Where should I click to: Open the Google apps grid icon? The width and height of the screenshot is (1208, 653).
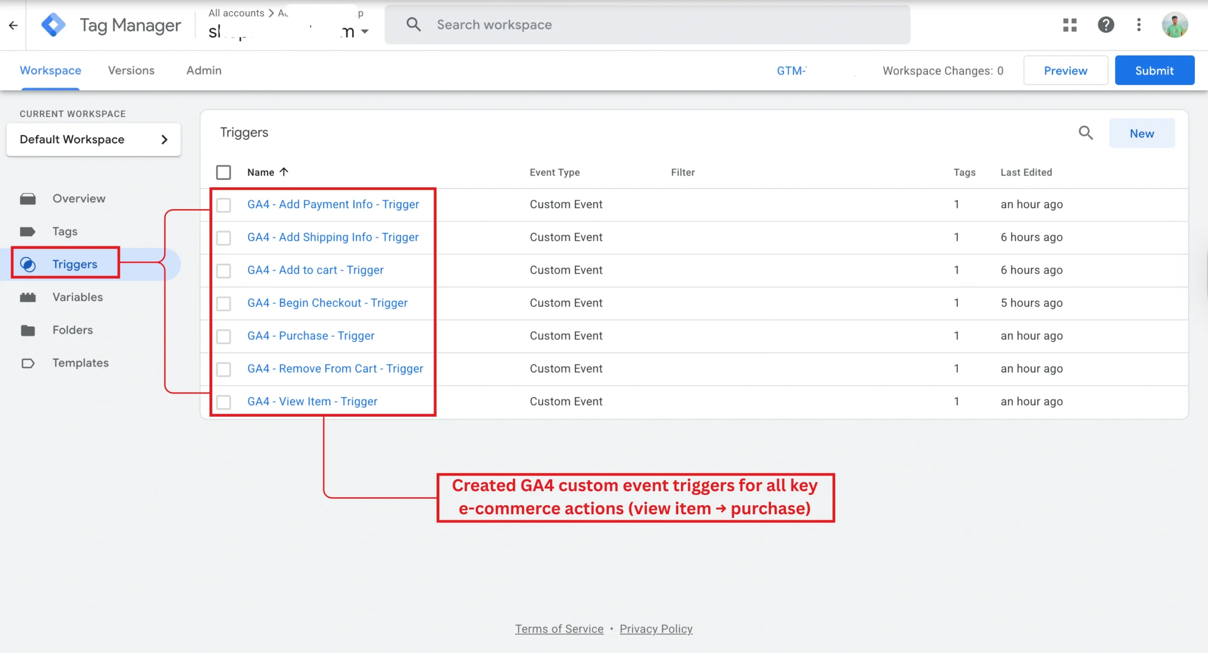point(1070,25)
